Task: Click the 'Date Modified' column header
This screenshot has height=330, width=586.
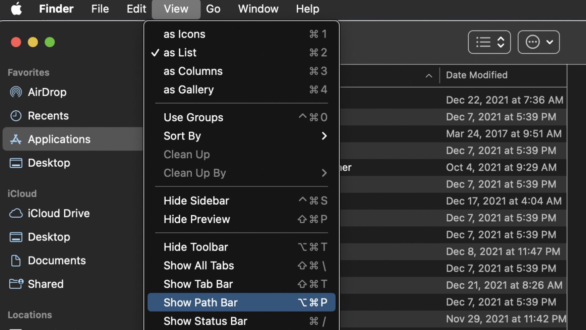Action: coord(476,75)
